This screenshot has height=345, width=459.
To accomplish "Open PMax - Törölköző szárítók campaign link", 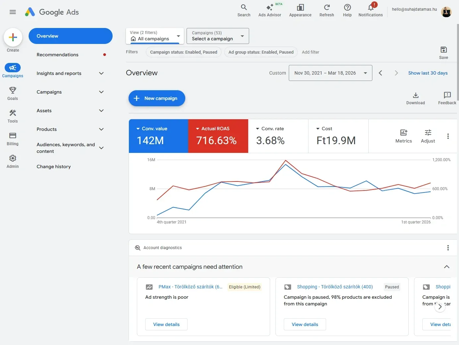I will pyautogui.click(x=191, y=287).
